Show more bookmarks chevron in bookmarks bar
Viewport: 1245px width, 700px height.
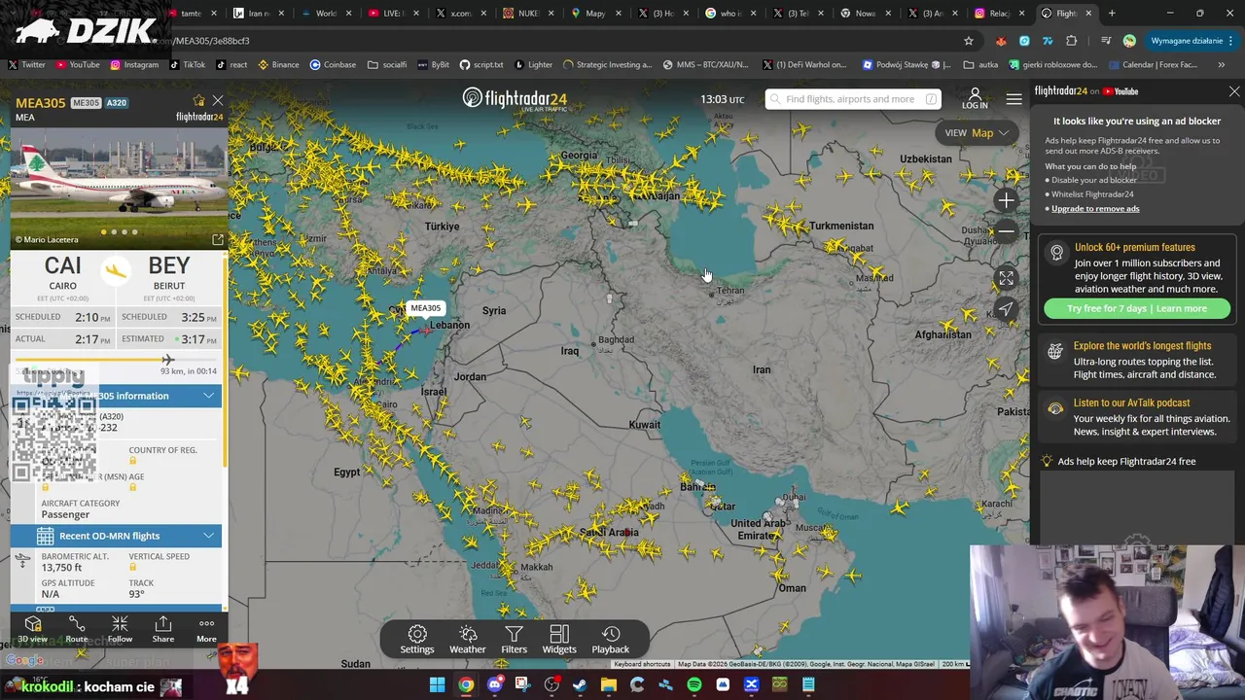(1222, 65)
